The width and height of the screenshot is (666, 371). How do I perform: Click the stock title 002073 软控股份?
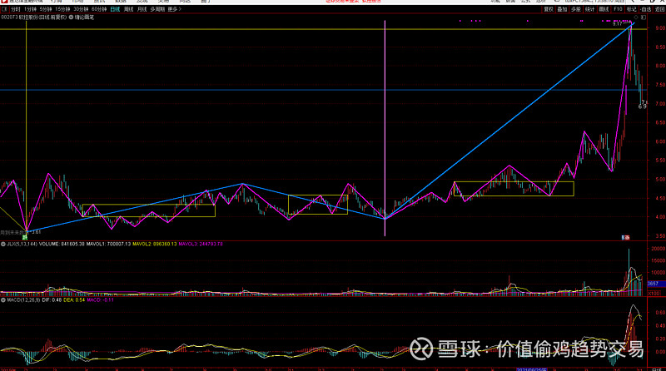coord(19,17)
